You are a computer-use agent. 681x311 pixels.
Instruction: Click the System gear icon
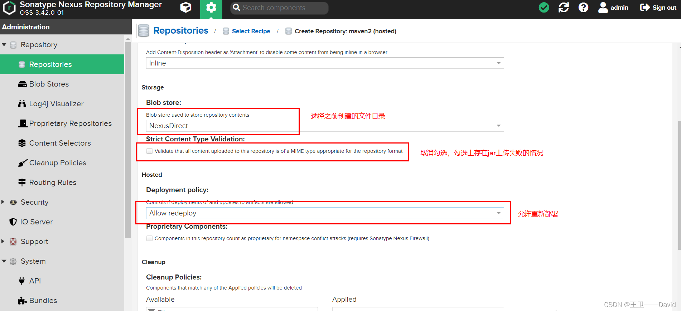[x=13, y=261]
